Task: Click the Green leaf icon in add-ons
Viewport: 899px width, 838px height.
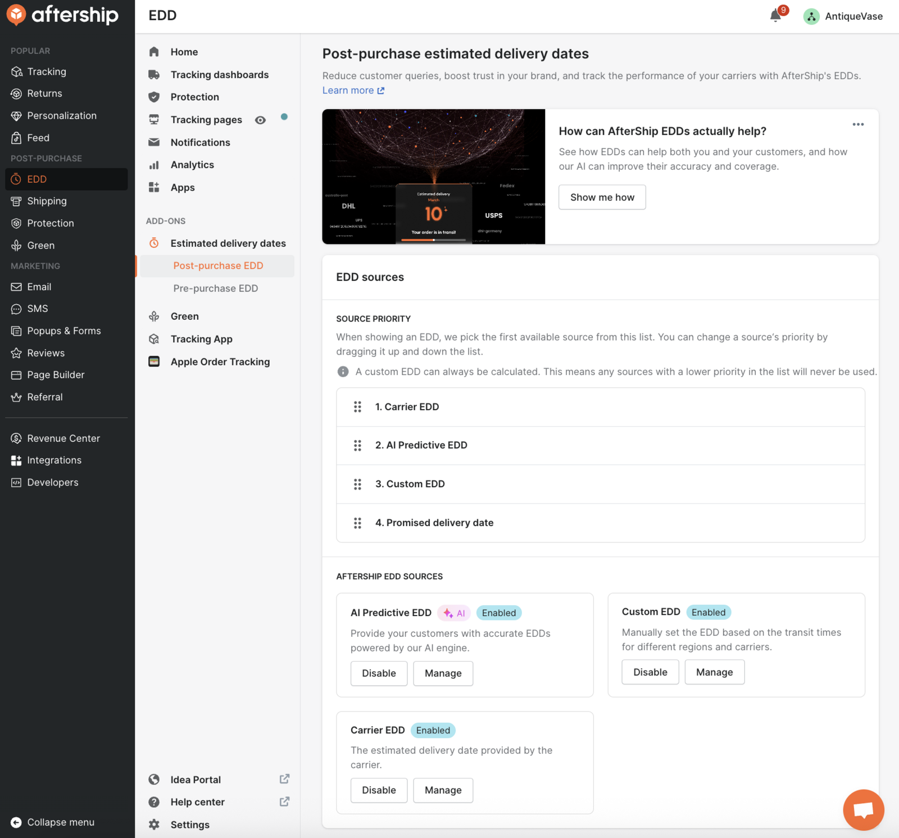Action: point(154,316)
